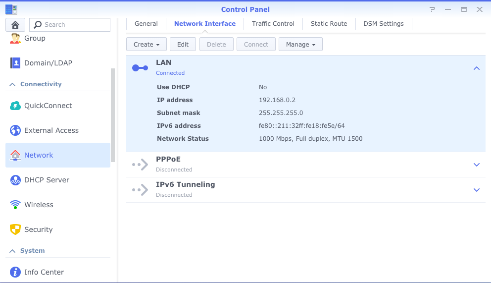Image resolution: width=491 pixels, height=283 pixels.
Task: Open the help question mark icon
Action: pyautogui.click(x=432, y=9)
